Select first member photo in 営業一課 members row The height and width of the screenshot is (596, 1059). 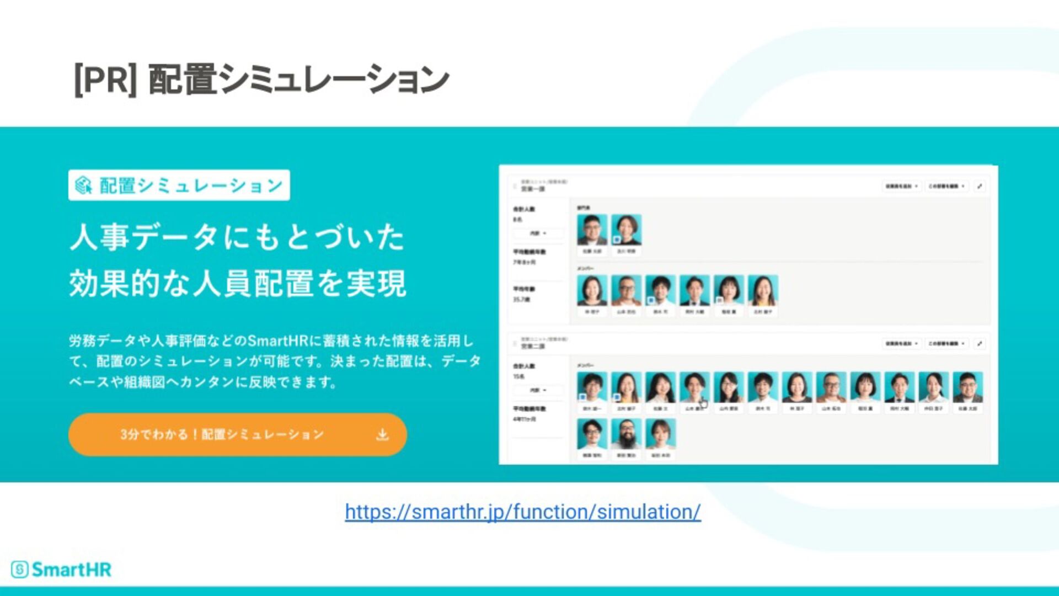click(x=592, y=290)
